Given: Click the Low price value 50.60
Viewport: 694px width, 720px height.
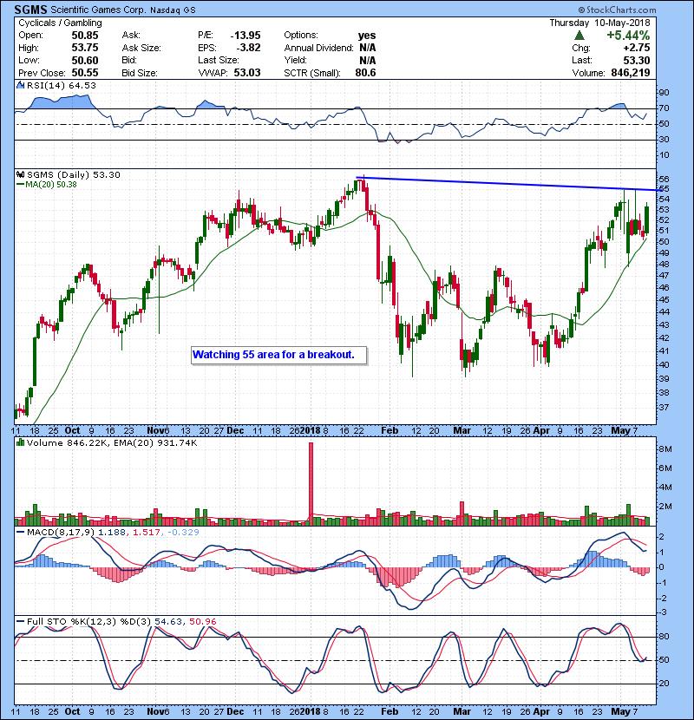Looking at the screenshot, I should (85, 60).
